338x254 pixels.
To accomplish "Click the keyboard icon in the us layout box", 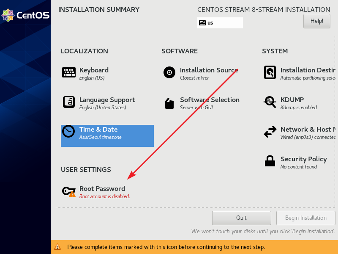I will coord(202,23).
